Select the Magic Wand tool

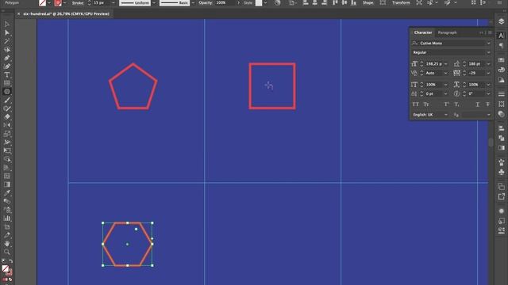[7, 41]
